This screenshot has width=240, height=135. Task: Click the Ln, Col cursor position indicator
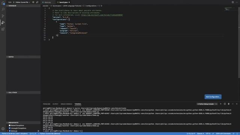(191, 133)
